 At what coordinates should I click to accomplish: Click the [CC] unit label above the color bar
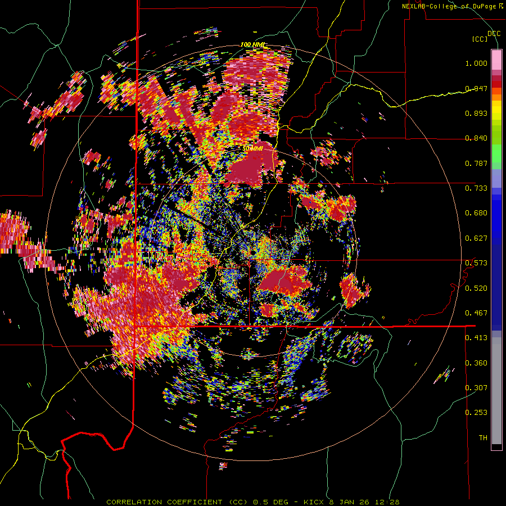point(480,39)
